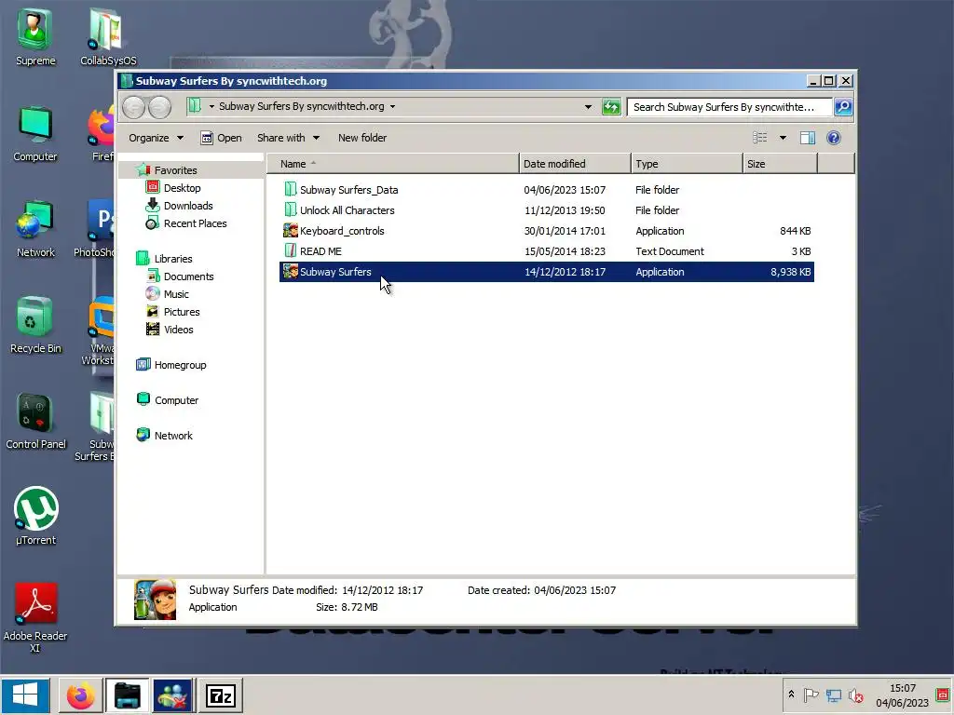Image resolution: width=954 pixels, height=715 pixels.
Task: Go to Downloads in the navigation pane
Action: tap(188, 206)
